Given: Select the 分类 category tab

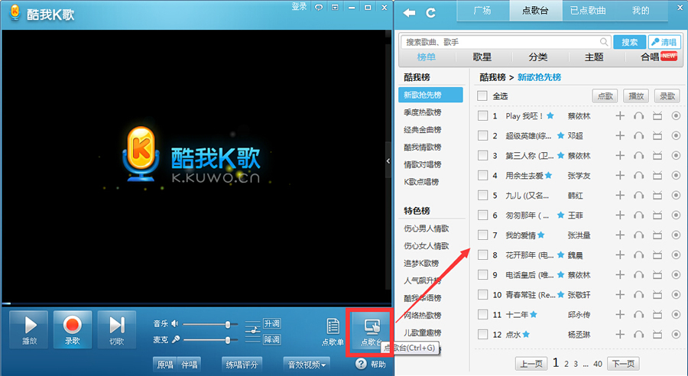Looking at the screenshot, I should 538,57.
